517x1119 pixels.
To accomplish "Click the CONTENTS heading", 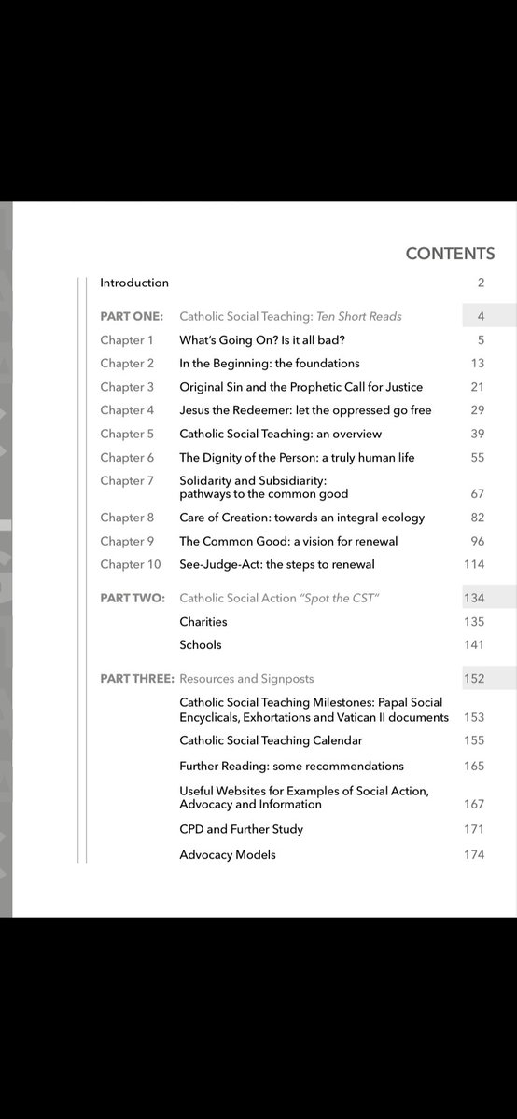I will (x=450, y=254).
